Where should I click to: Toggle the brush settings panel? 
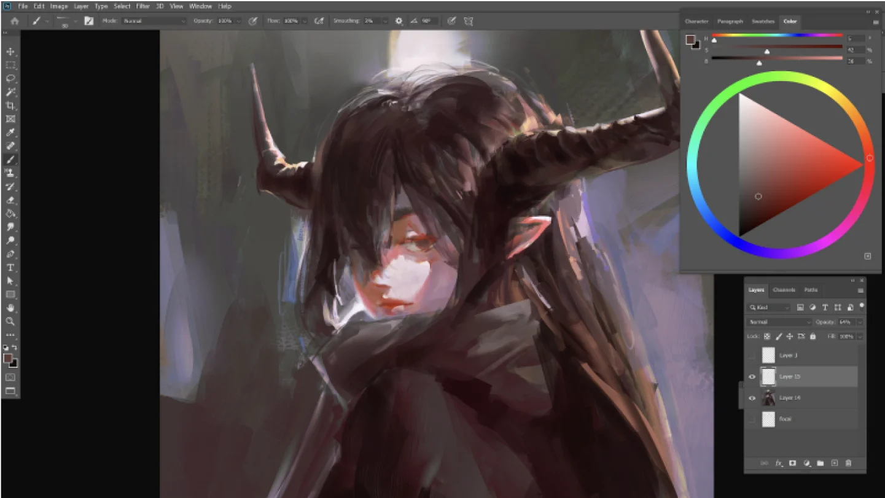(89, 21)
